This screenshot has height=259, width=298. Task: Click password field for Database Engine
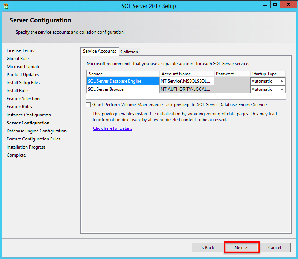232,81
